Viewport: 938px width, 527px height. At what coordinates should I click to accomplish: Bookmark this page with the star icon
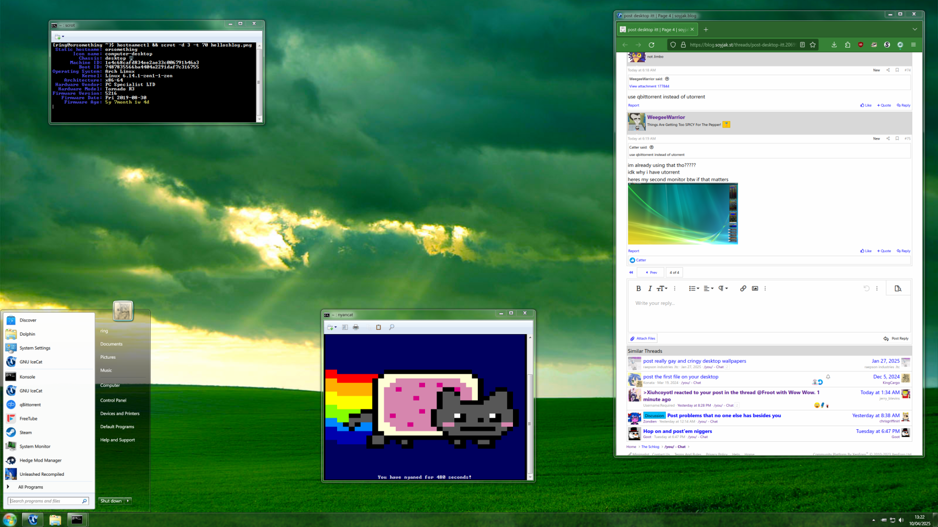click(x=813, y=45)
